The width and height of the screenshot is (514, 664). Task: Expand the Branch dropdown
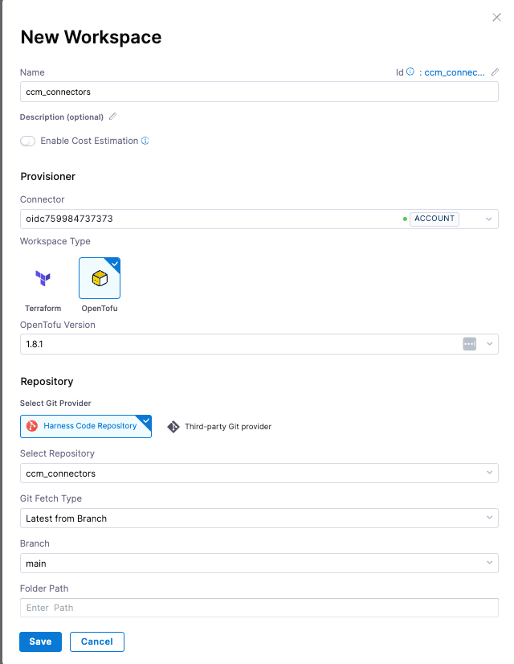pos(488,564)
